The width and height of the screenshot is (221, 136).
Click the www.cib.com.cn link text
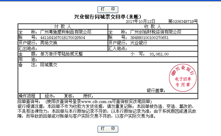(96, 102)
